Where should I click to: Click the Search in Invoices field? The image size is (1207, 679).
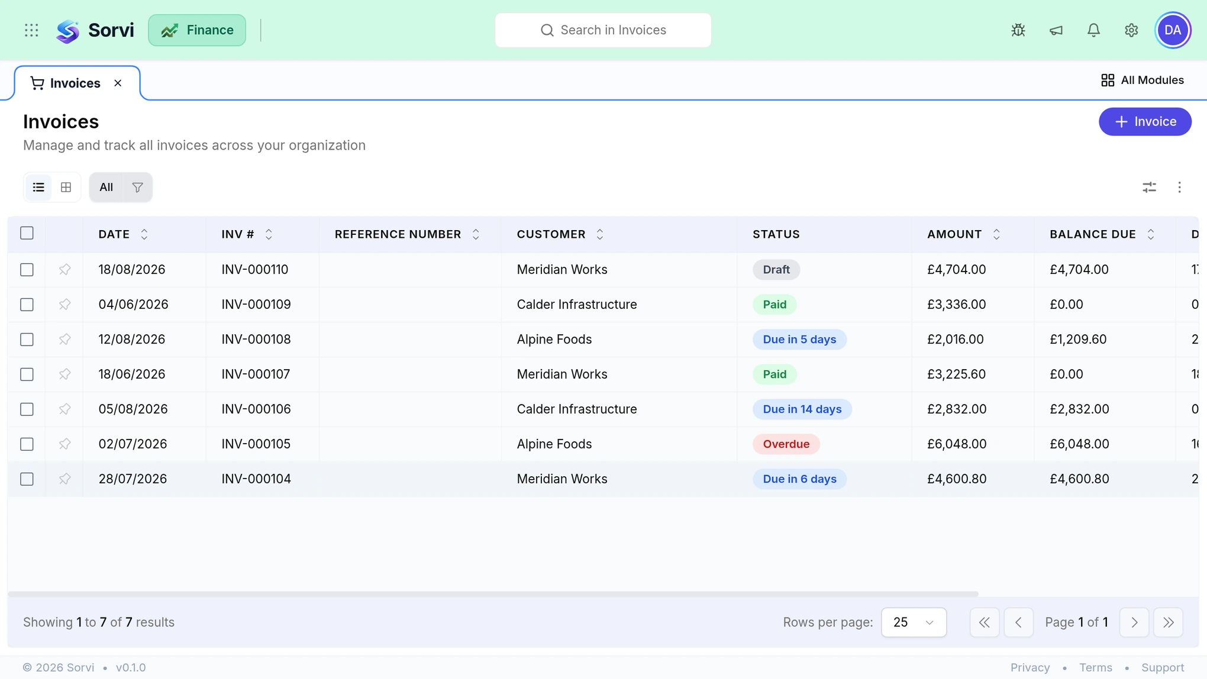[603, 30]
